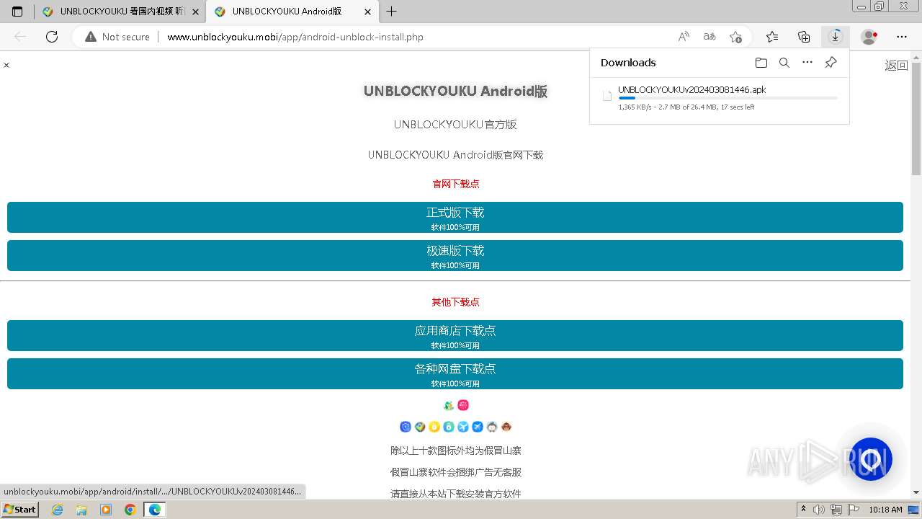Click the green frog app icon
The height and width of the screenshot is (519, 922).
click(x=449, y=406)
